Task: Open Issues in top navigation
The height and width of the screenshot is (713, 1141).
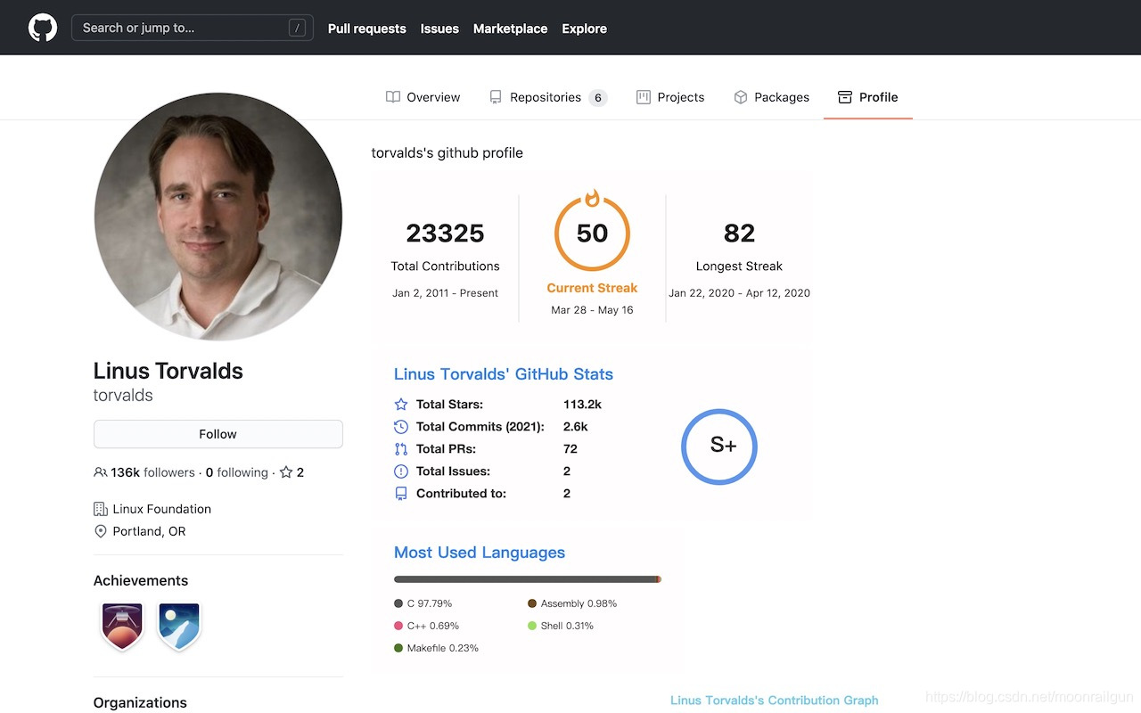Action: pyautogui.click(x=439, y=29)
